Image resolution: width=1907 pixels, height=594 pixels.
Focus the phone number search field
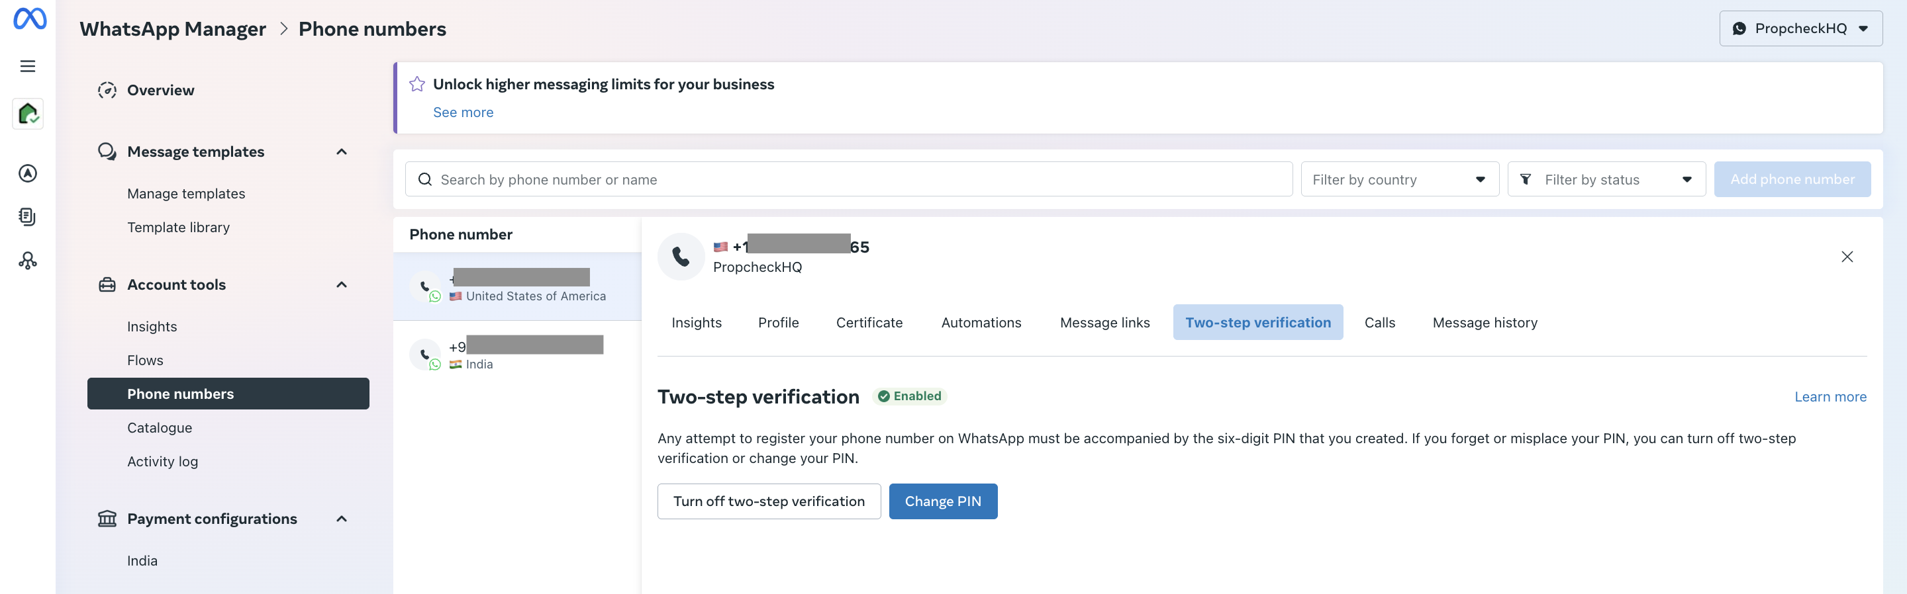click(x=848, y=180)
